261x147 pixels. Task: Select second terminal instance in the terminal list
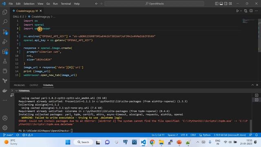(x=257, y=100)
